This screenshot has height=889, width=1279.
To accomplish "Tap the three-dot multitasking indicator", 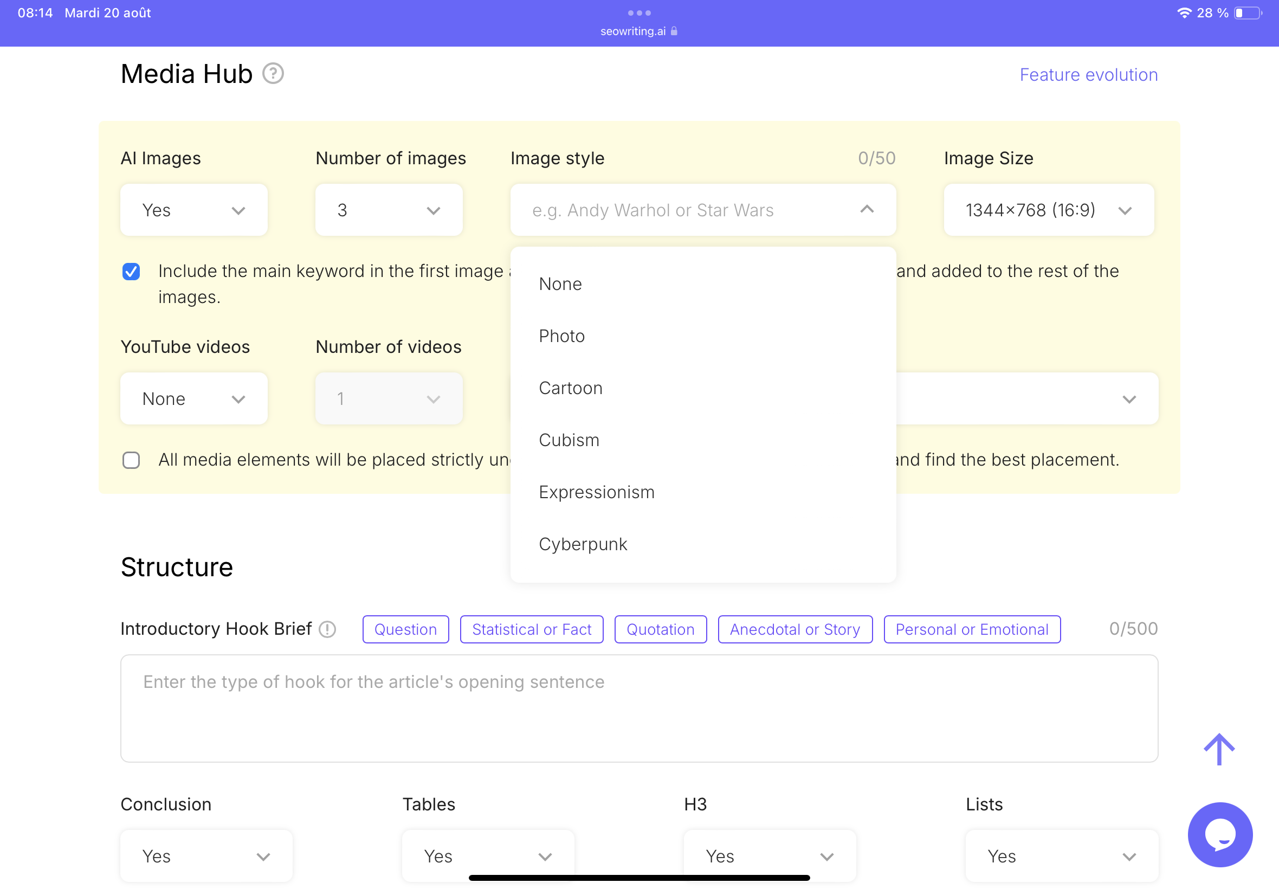I will (x=639, y=13).
